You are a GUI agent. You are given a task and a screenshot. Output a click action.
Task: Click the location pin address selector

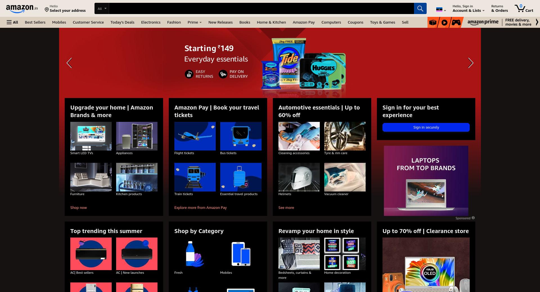click(x=65, y=8)
